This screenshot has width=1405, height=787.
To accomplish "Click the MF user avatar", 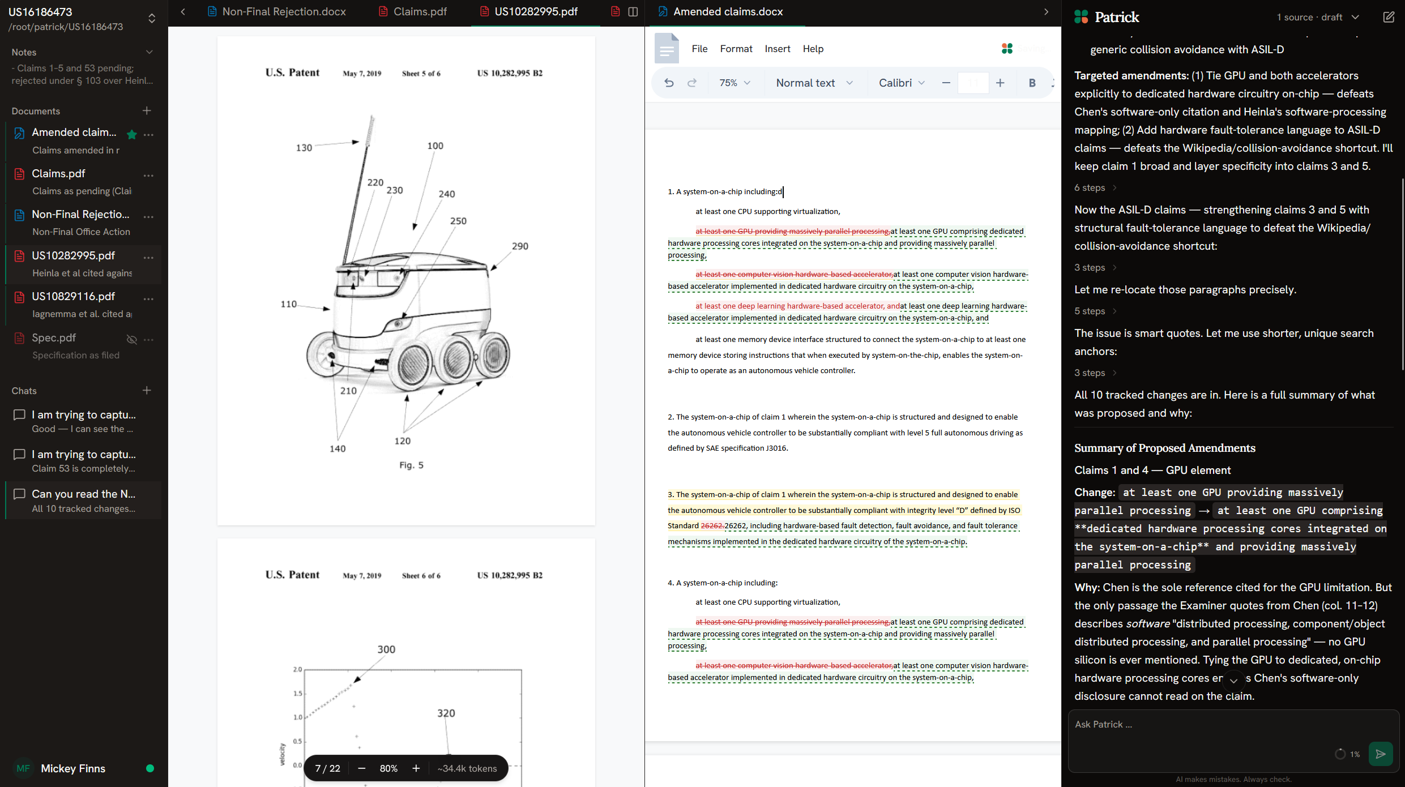I will (23, 768).
